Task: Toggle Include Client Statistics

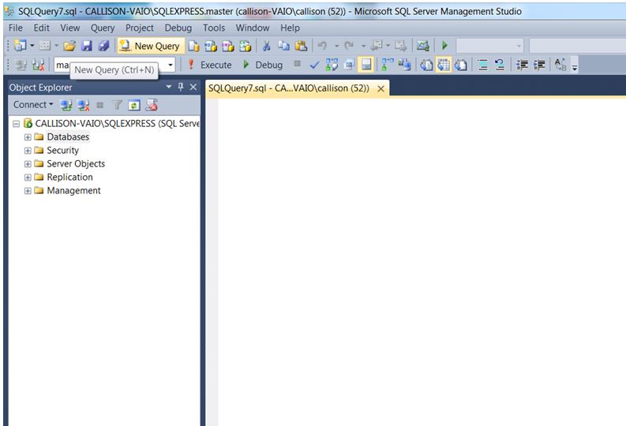Action: click(x=404, y=65)
